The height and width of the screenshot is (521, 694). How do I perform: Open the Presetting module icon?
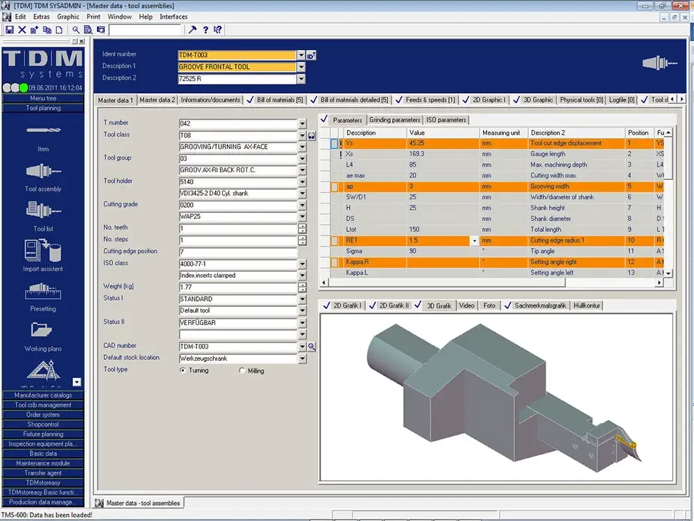[x=43, y=291]
